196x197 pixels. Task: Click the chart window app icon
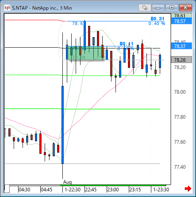(x=7, y=8)
